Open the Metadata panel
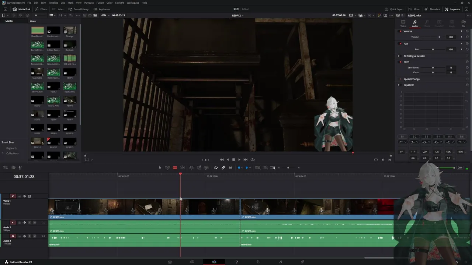The width and height of the screenshot is (472, 265). [432, 9]
